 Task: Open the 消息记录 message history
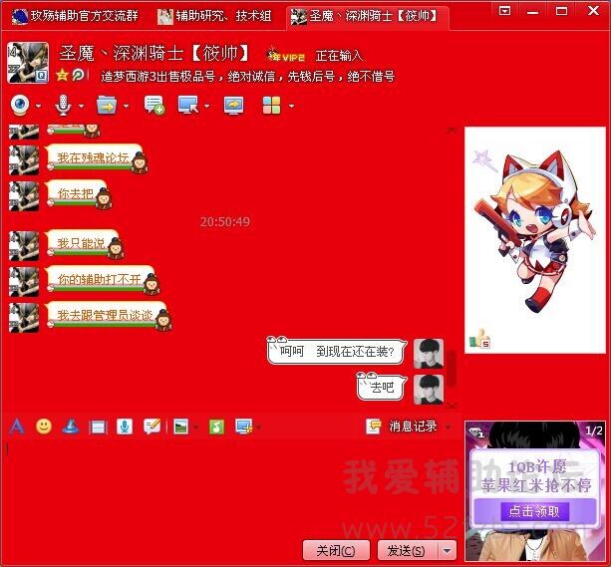(413, 426)
